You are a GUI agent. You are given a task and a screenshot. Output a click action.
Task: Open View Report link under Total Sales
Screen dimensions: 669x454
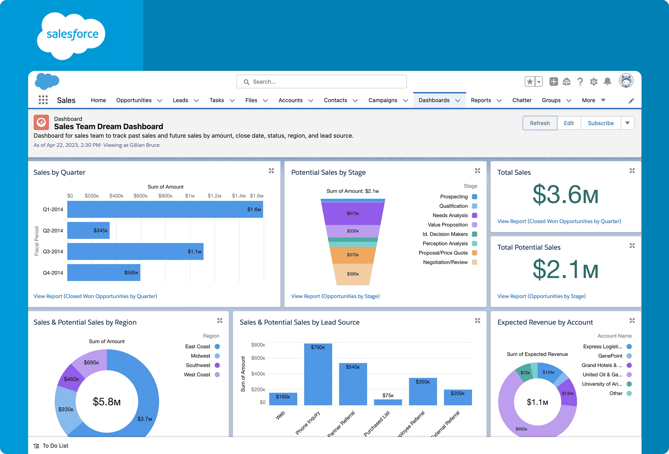click(559, 221)
